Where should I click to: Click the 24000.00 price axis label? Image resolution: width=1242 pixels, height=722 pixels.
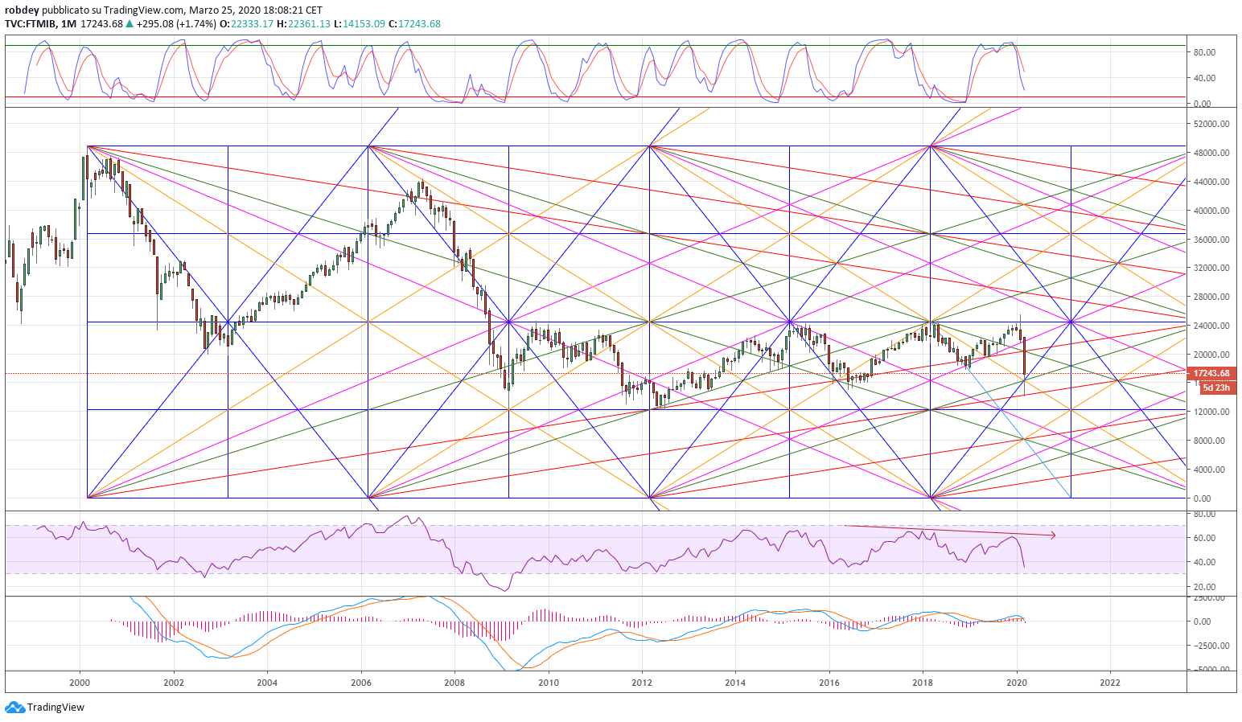[x=1211, y=326]
